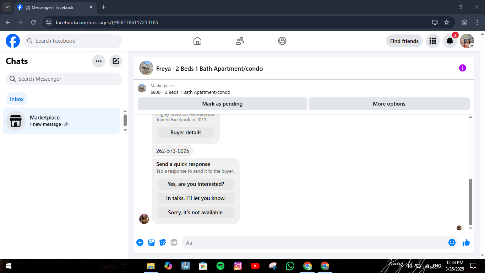Click the '$800 - 2 Beds 1 Bath Apartment/condo' listing text
The width and height of the screenshot is (485, 273).
pyautogui.click(x=190, y=92)
